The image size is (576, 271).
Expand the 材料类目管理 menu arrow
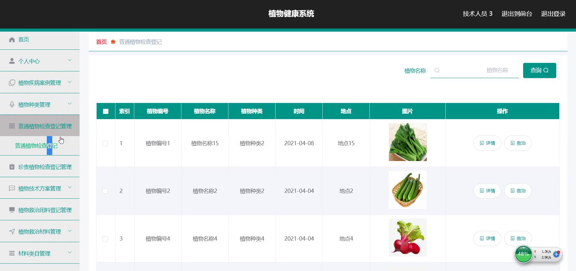click(70, 252)
